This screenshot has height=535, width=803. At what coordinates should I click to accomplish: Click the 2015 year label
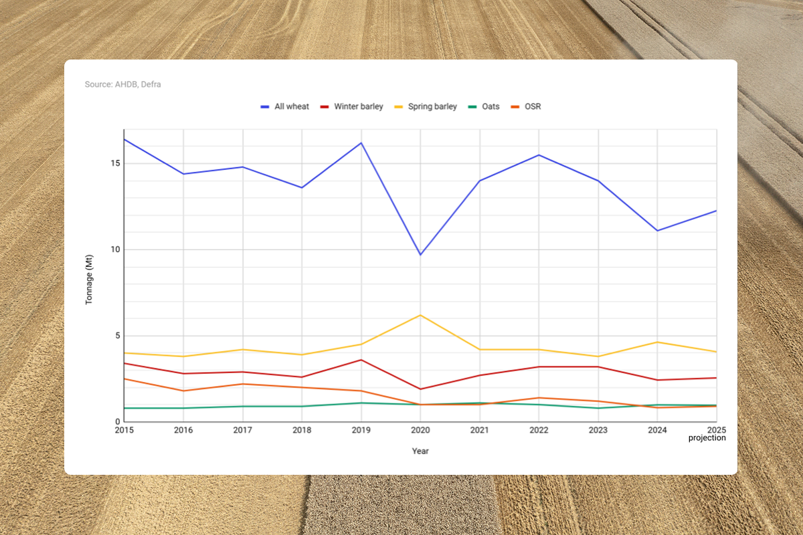[124, 430]
